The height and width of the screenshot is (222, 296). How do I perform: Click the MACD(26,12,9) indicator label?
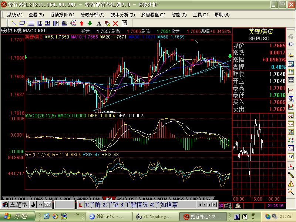pos(40,115)
